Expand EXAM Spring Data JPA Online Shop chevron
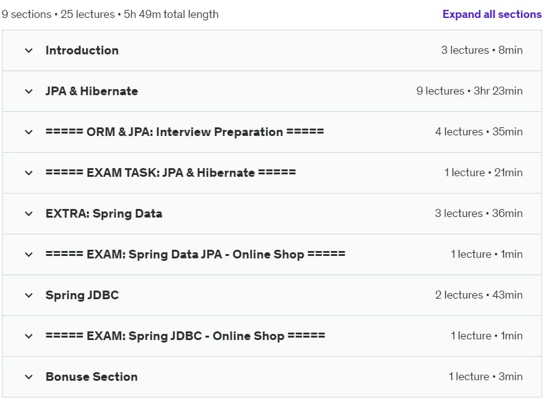 [x=29, y=255]
